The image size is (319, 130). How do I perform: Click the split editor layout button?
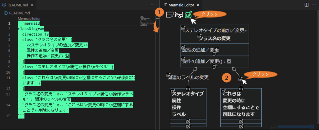coord(306,5)
